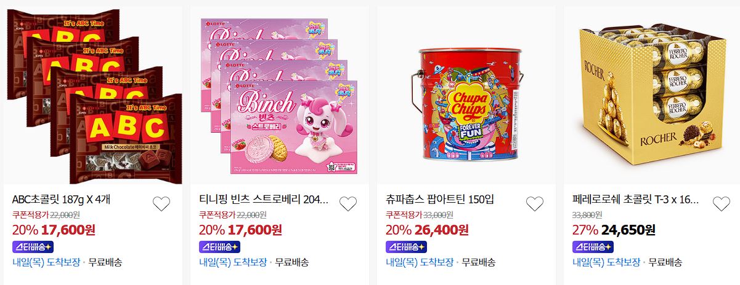740x285 pixels.
Task: Click the 스타배송 badge under 티니핑 빈츠
Action: pos(220,247)
